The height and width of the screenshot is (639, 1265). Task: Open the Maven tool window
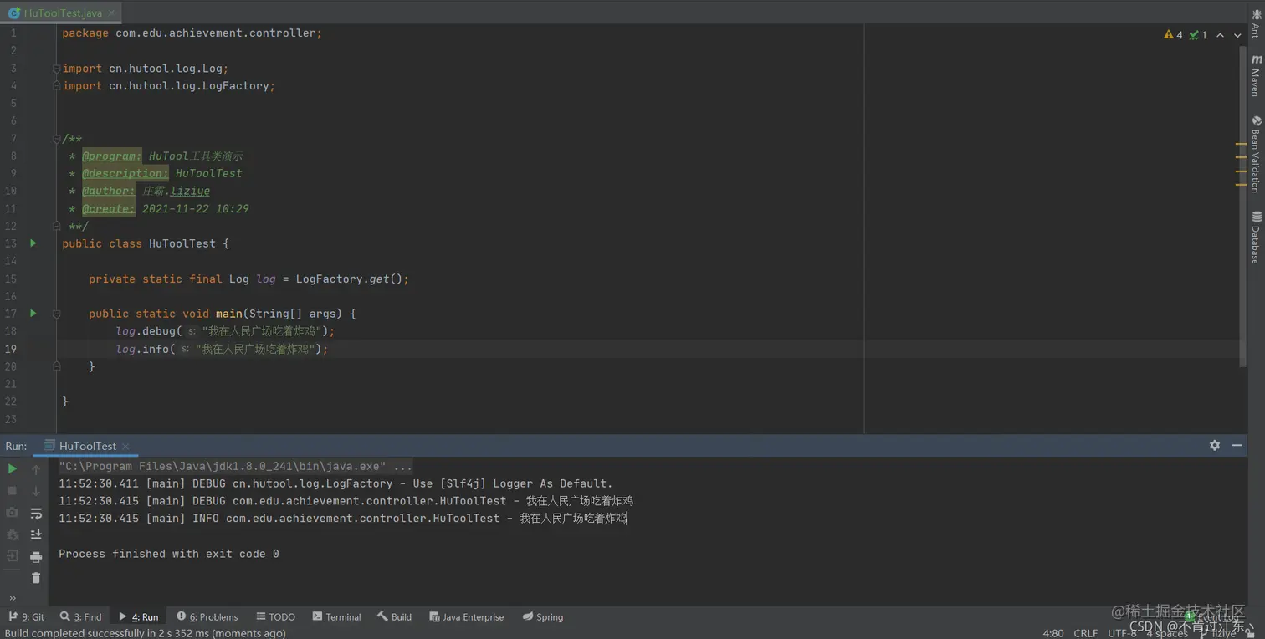(1256, 75)
